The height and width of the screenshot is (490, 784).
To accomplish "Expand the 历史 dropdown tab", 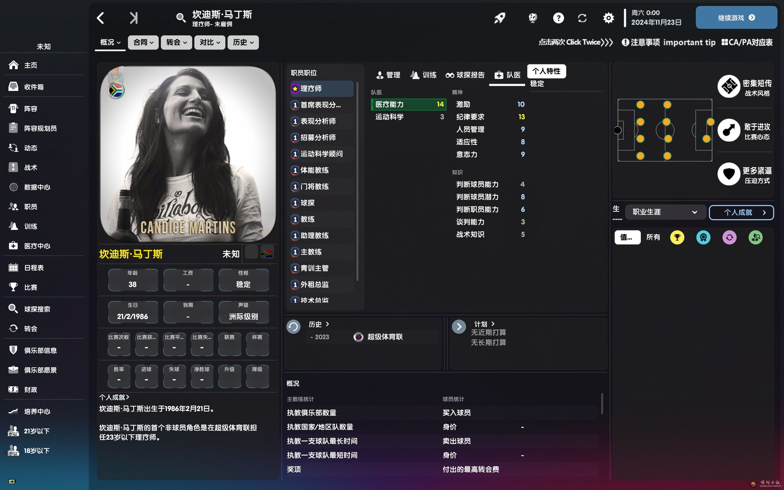I will pos(243,42).
